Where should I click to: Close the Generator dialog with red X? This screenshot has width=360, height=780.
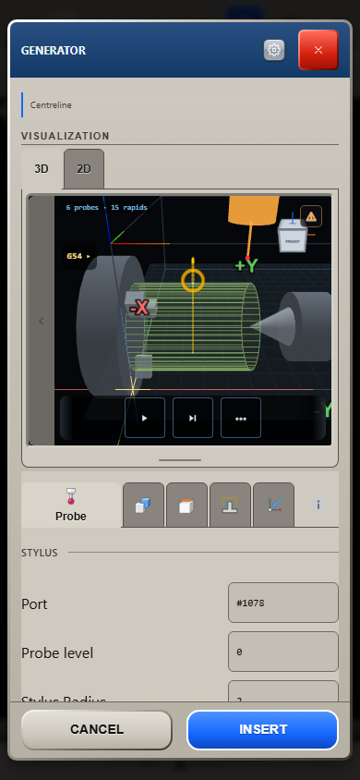[318, 50]
